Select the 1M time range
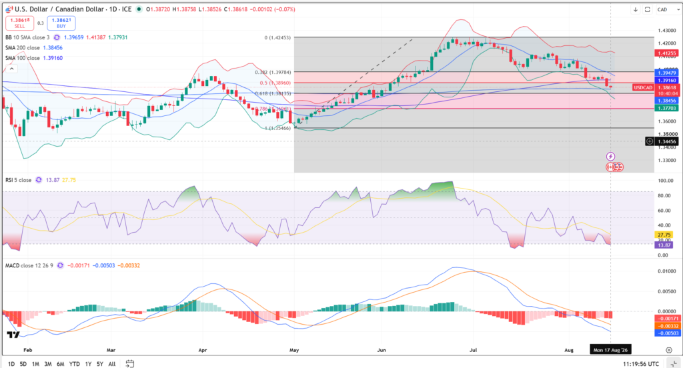 [35, 363]
